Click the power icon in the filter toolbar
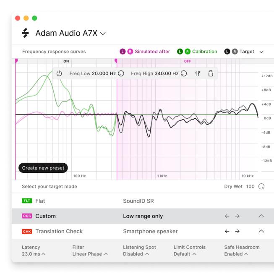Image resolution: width=274 pixels, height=274 pixels. [59, 73]
